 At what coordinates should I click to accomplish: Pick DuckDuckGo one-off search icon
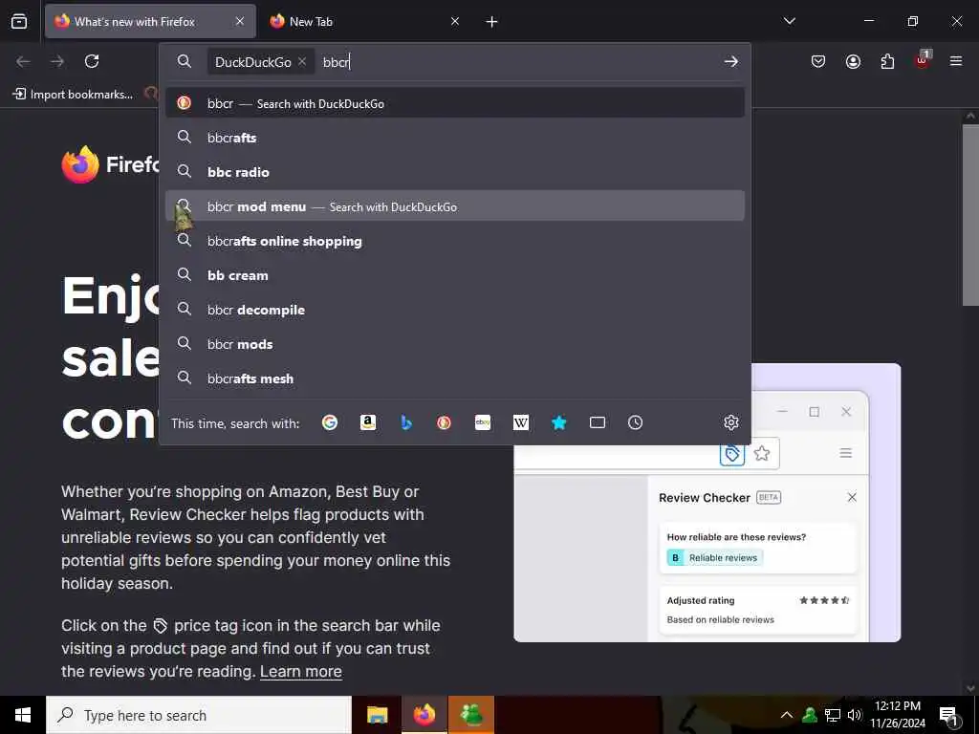444,422
